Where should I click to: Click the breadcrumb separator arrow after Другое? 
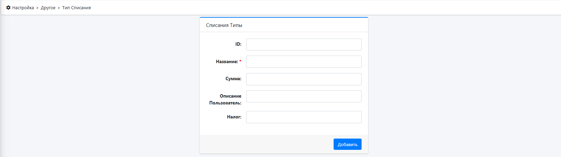click(59, 8)
